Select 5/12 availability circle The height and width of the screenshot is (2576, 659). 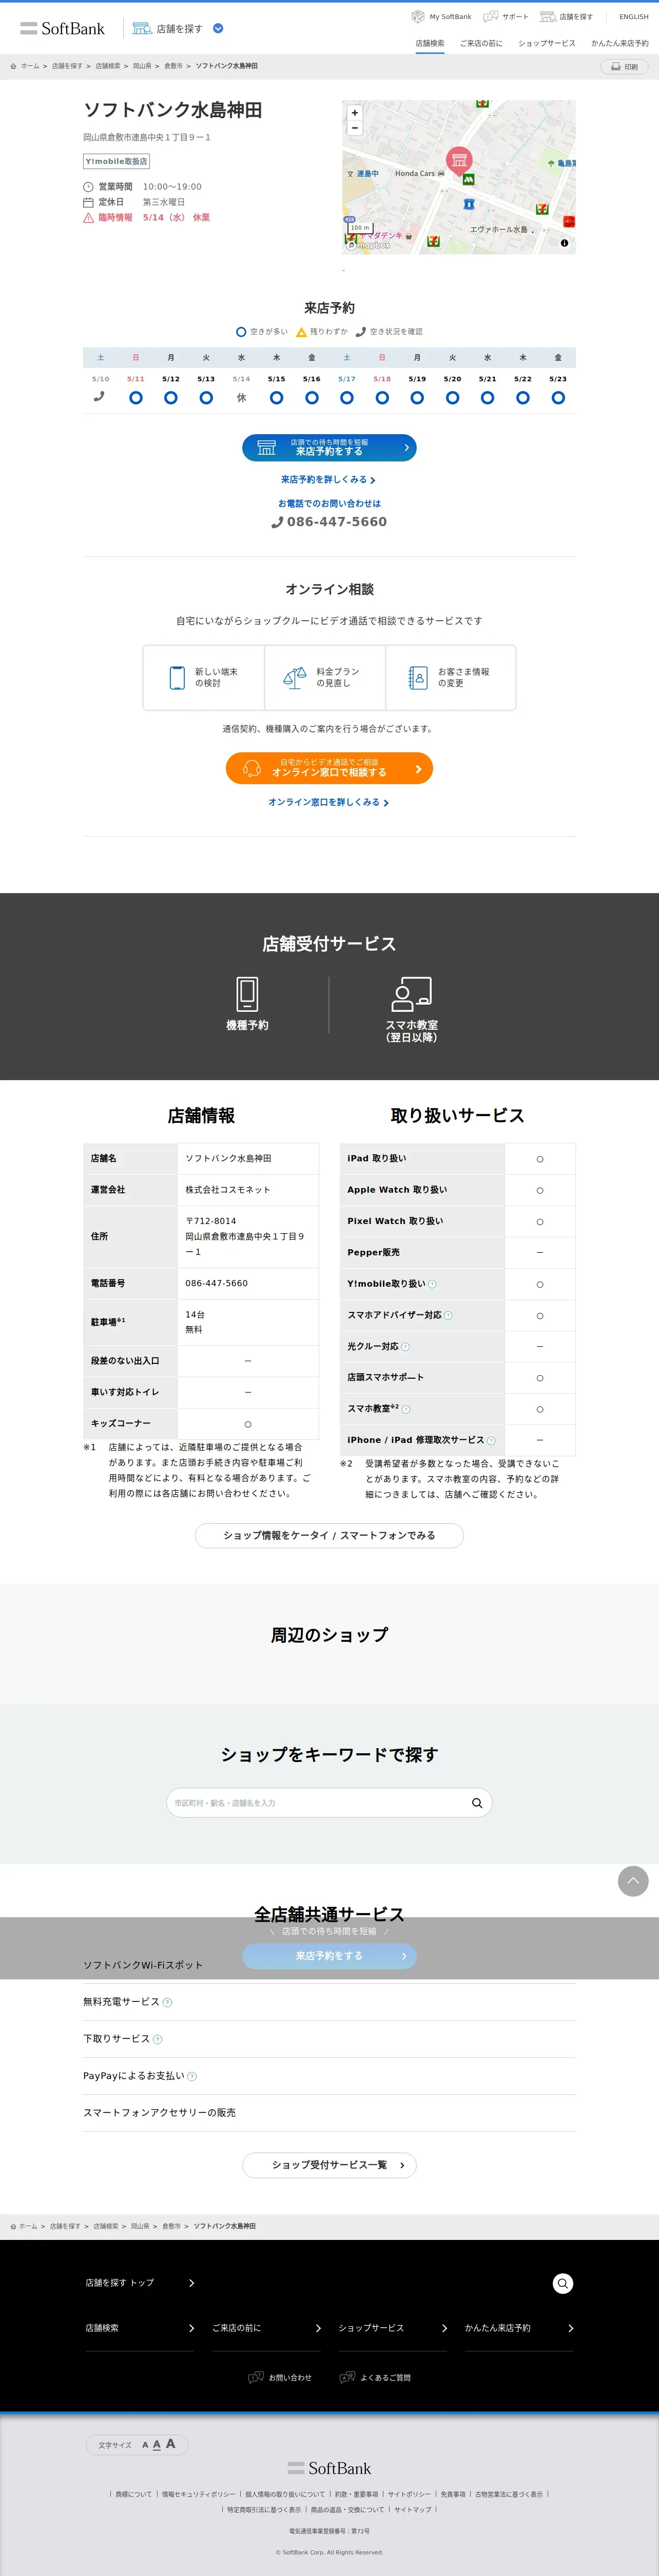point(171,397)
